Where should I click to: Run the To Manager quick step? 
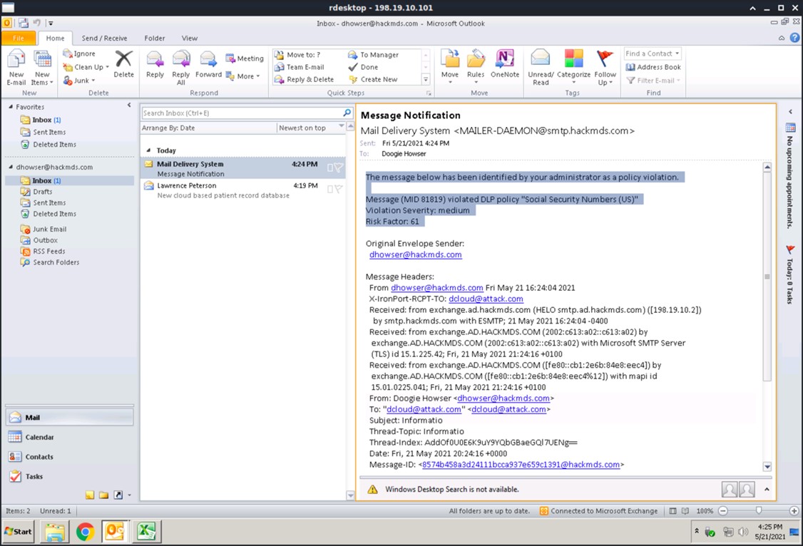coord(374,55)
